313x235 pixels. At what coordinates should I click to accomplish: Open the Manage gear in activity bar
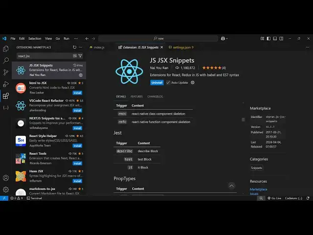(x=6, y=189)
